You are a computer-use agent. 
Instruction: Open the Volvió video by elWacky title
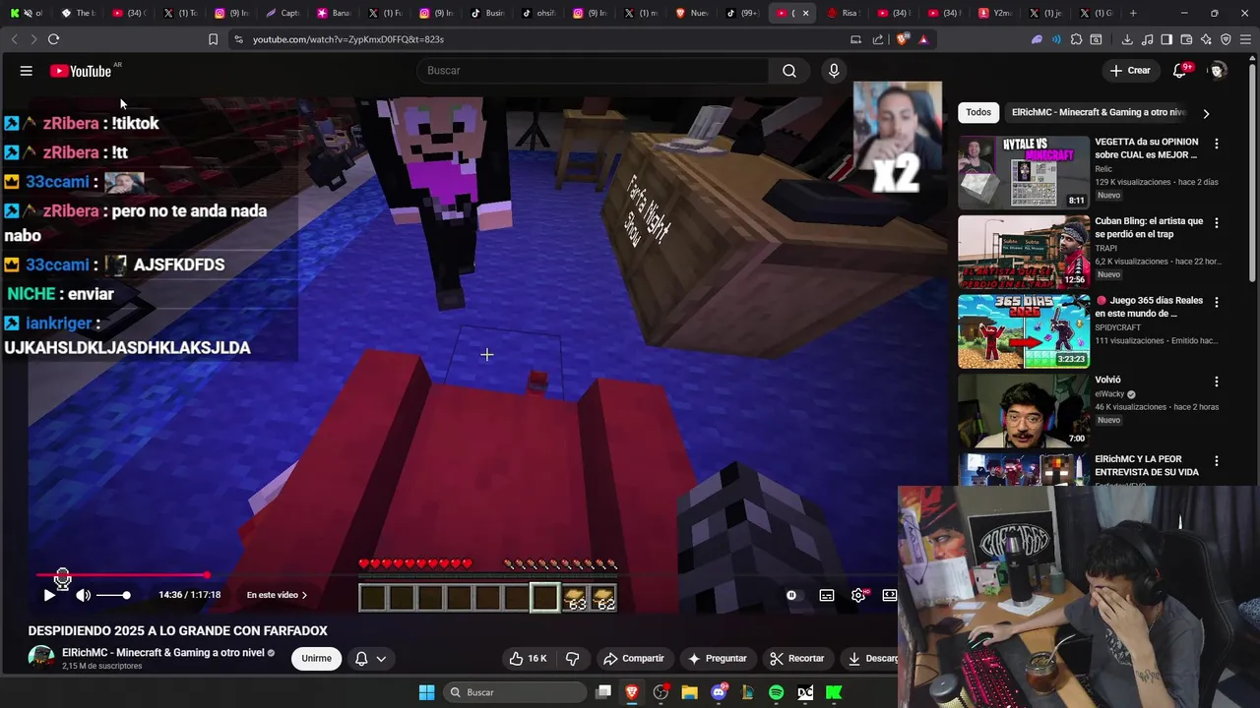tap(1107, 380)
